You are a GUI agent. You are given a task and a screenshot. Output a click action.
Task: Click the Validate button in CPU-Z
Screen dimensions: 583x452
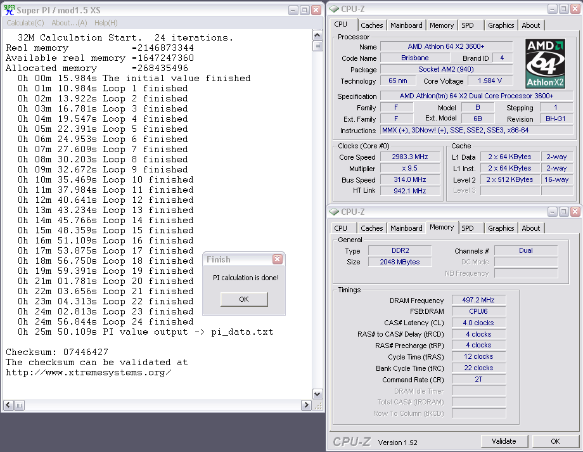click(x=504, y=441)
